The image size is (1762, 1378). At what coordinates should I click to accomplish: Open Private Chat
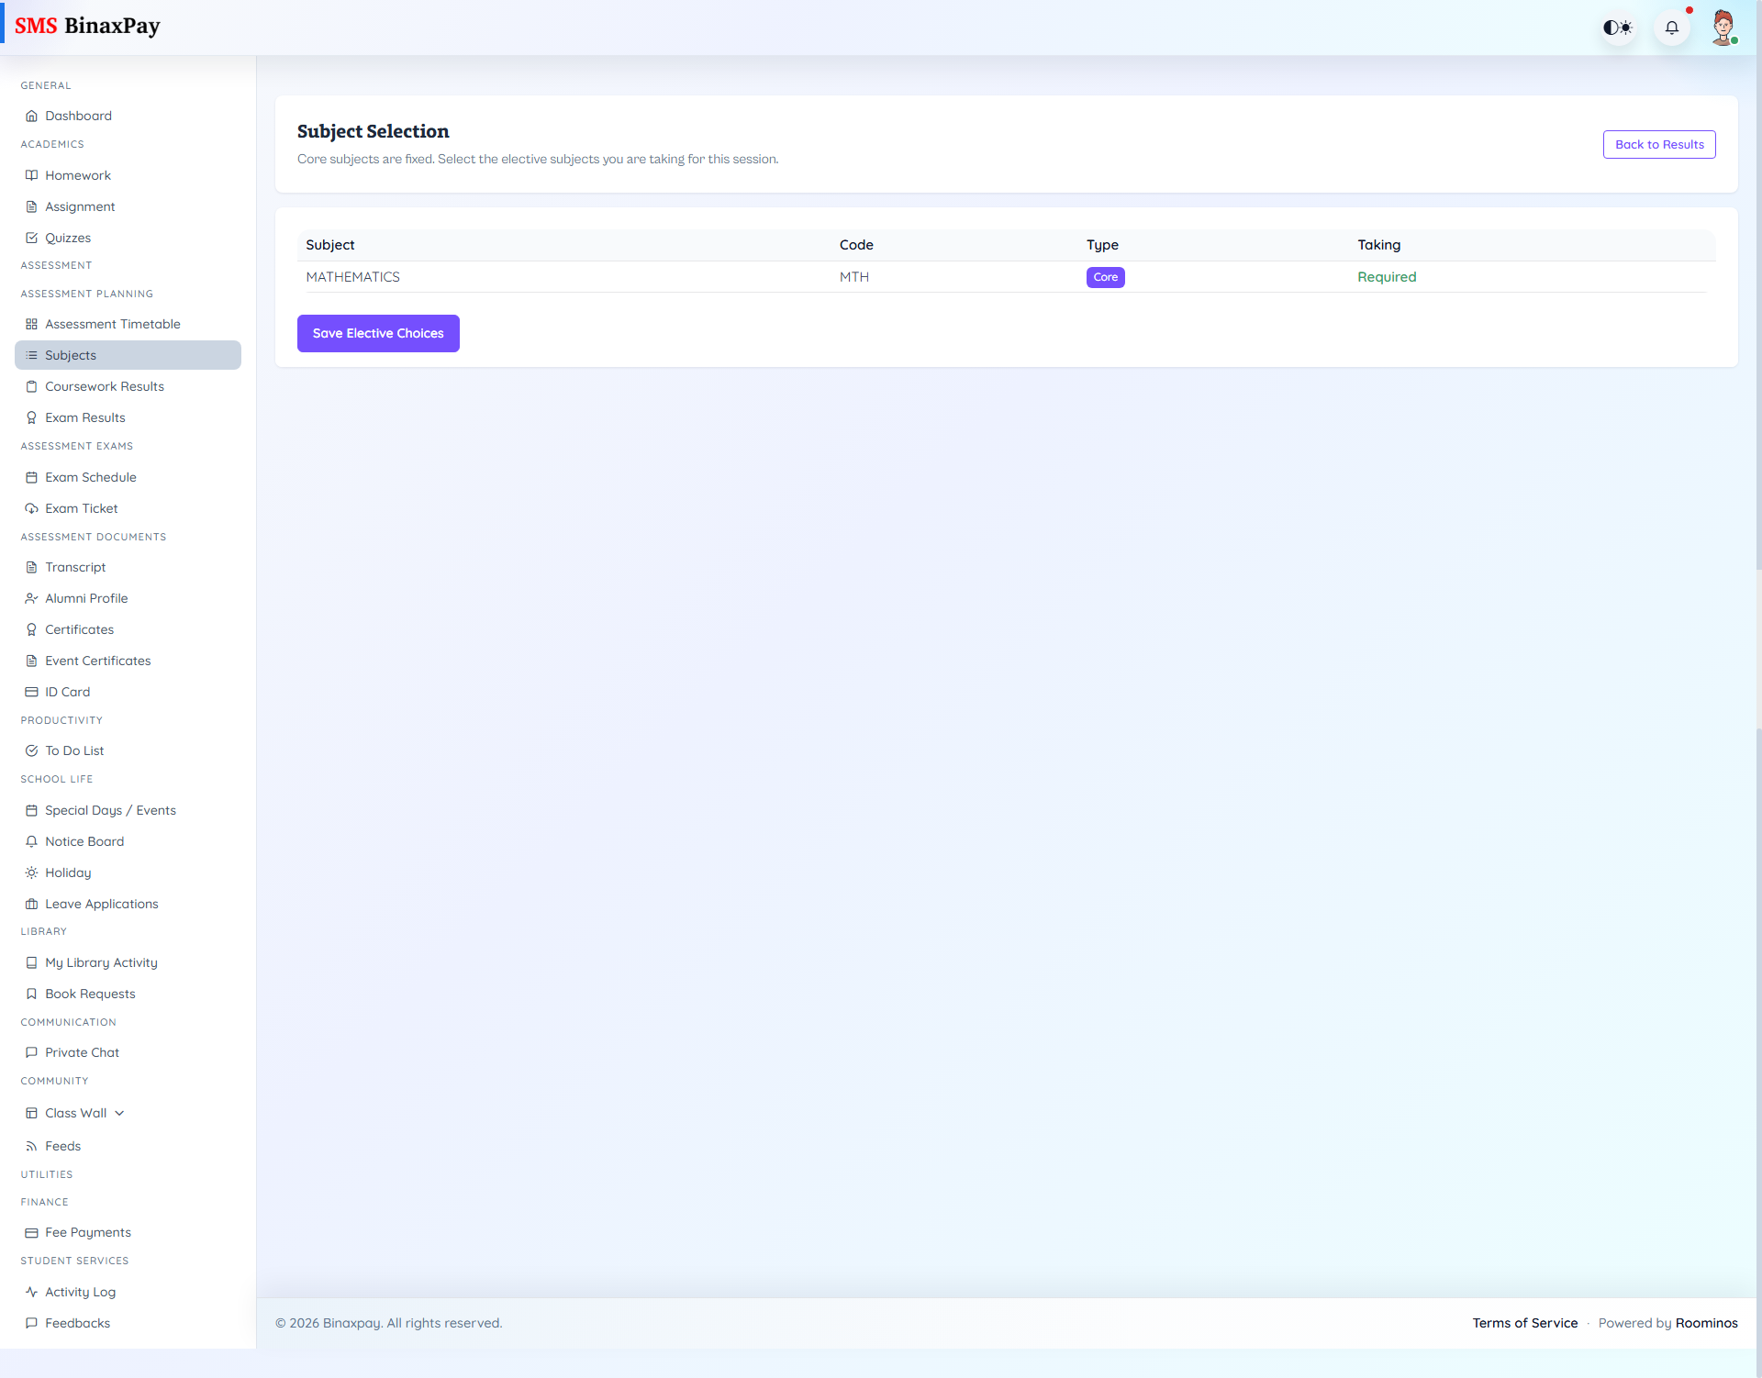tap(83, 1051)
